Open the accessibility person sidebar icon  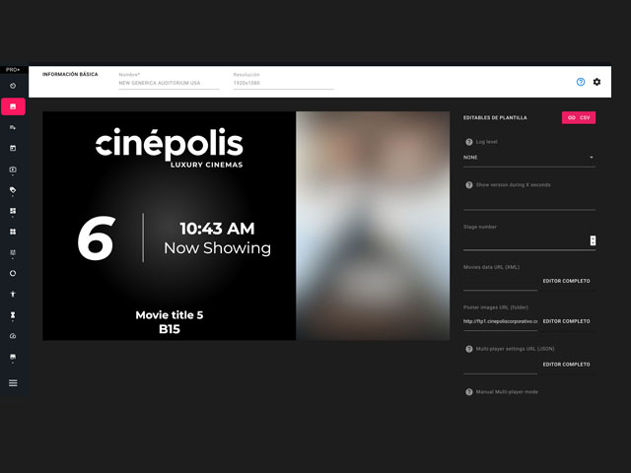click(13, 294)
